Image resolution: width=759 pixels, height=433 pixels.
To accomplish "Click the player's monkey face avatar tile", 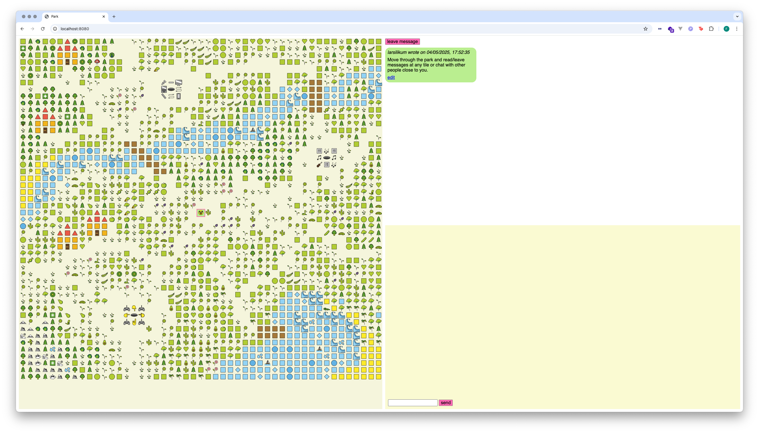I will (x=201, y=213).
